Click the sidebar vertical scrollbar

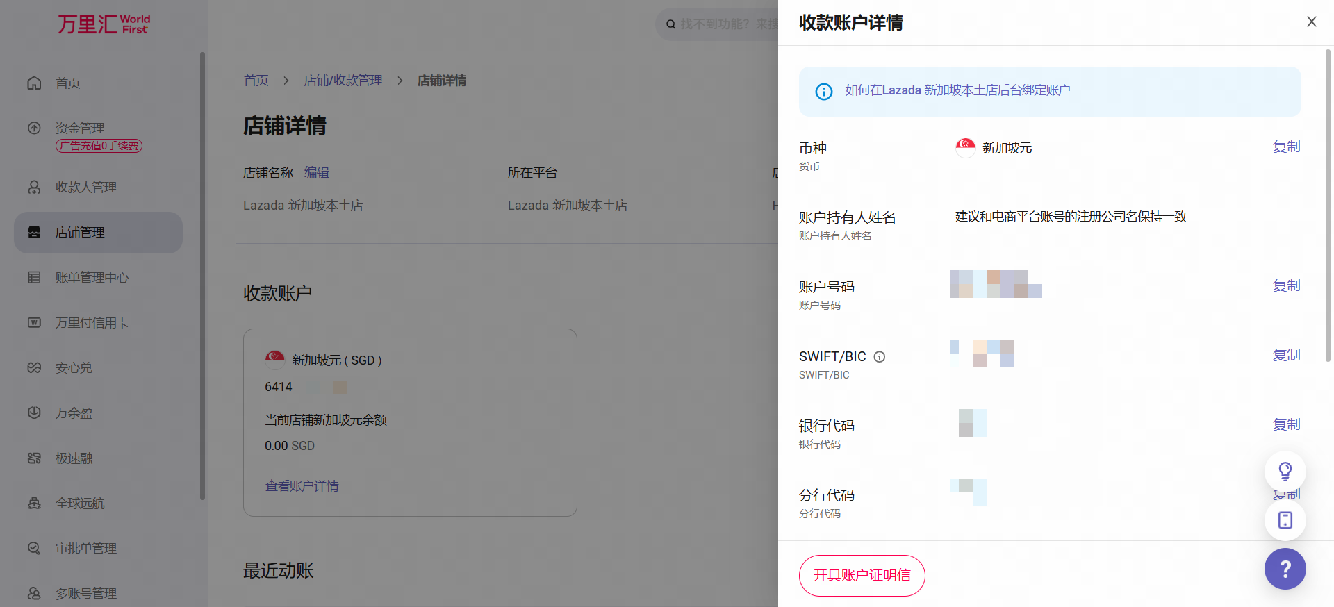coord(203,276)
